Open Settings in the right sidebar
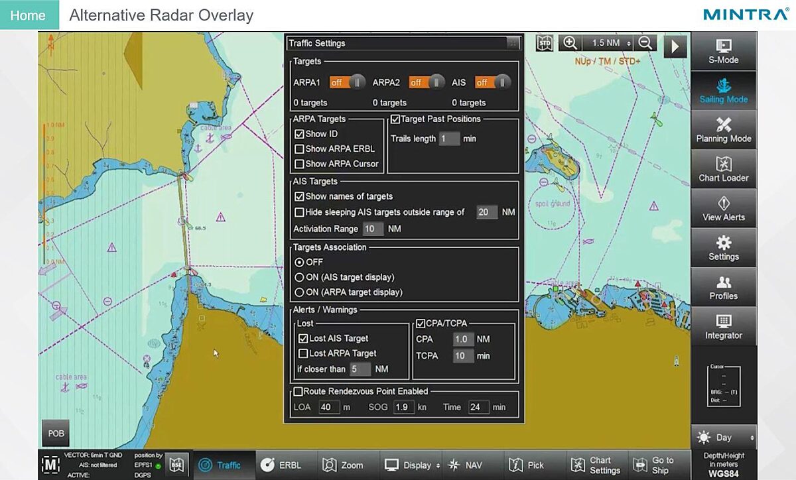 point(723,247)
